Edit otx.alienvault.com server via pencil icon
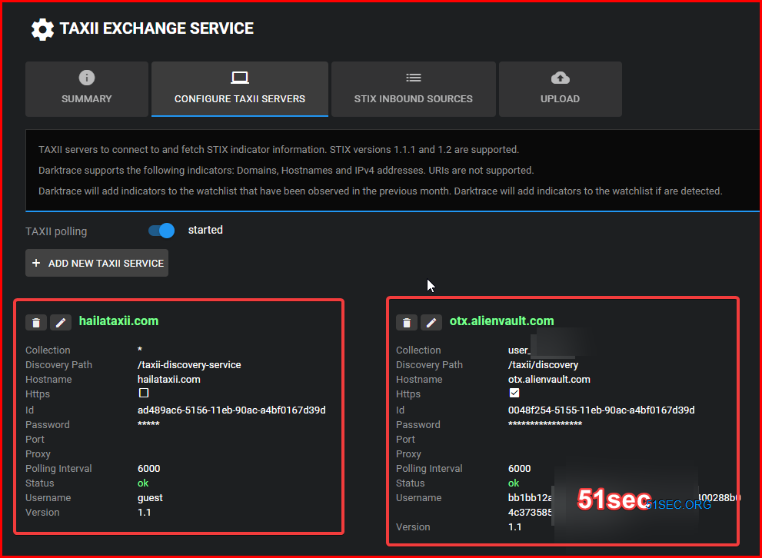 [x=431, y=323]
